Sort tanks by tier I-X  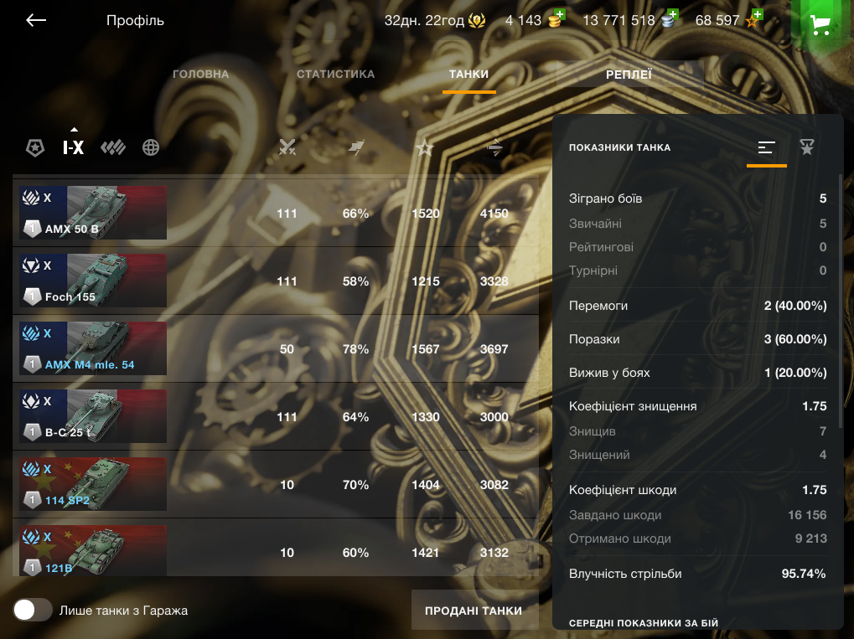point(74,147)
